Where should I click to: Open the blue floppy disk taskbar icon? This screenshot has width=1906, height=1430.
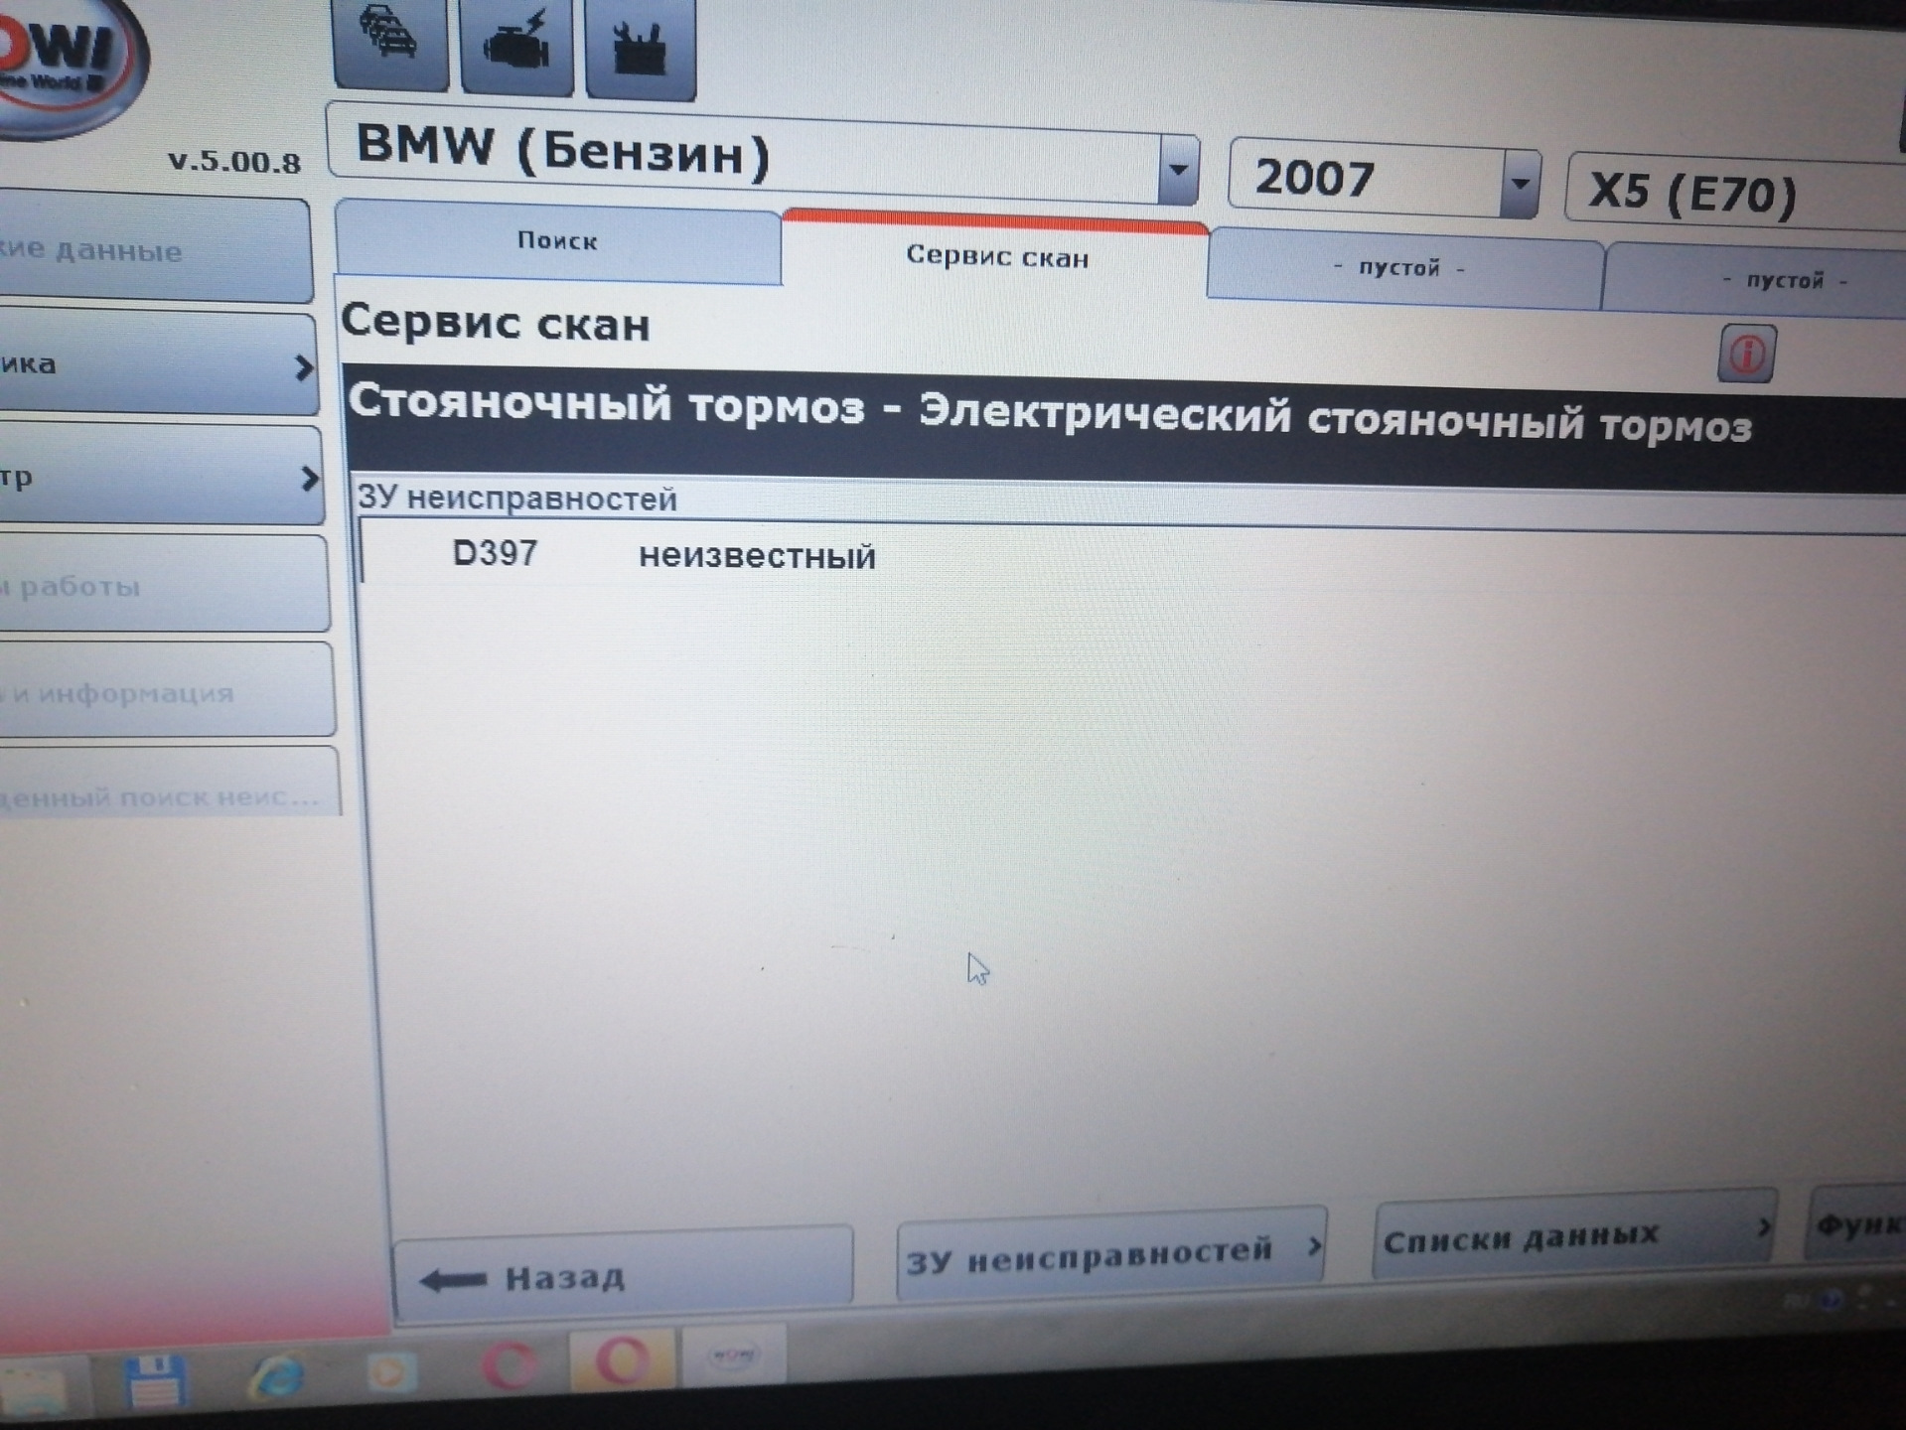[x=156, y=1380]
